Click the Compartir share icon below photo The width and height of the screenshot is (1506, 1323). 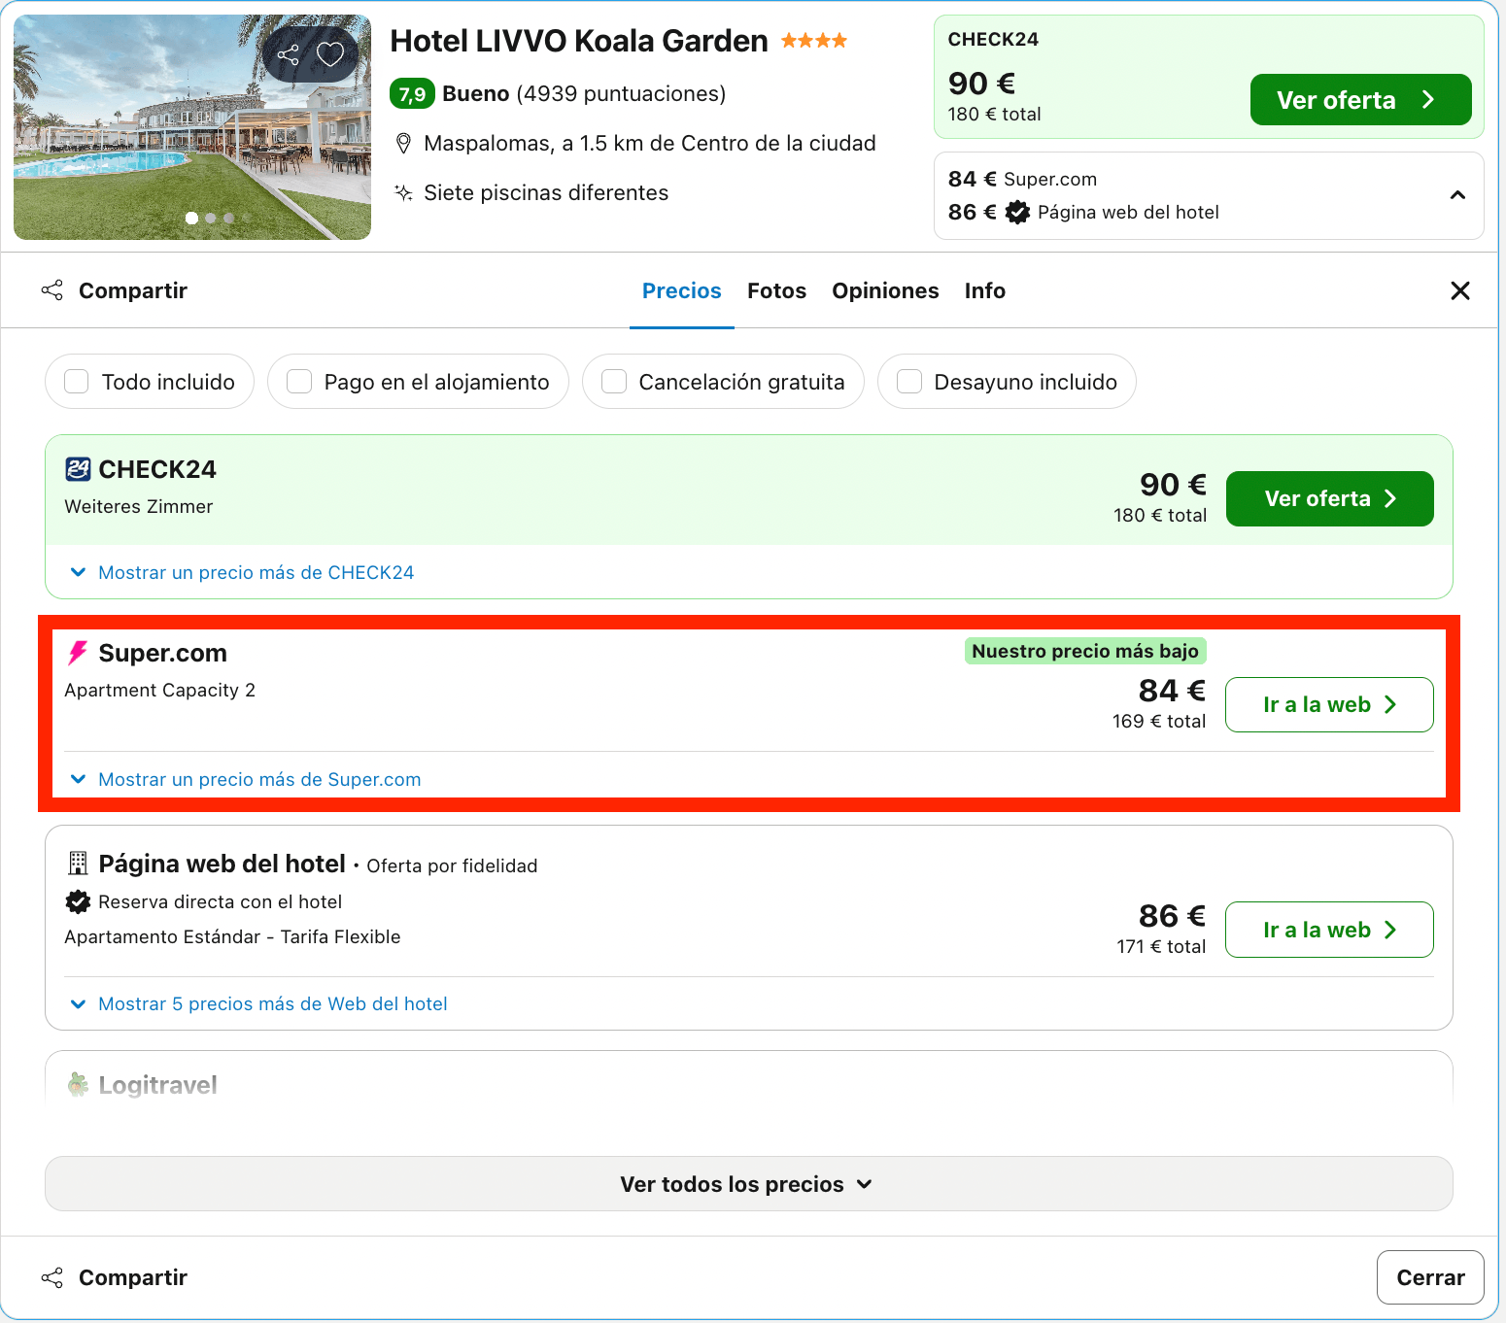click(52, 290)
